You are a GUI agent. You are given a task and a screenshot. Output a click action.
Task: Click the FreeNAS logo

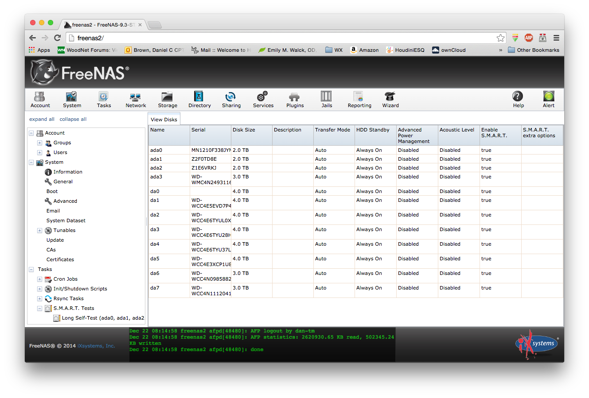pyautogui.click(x=80, y=72)
